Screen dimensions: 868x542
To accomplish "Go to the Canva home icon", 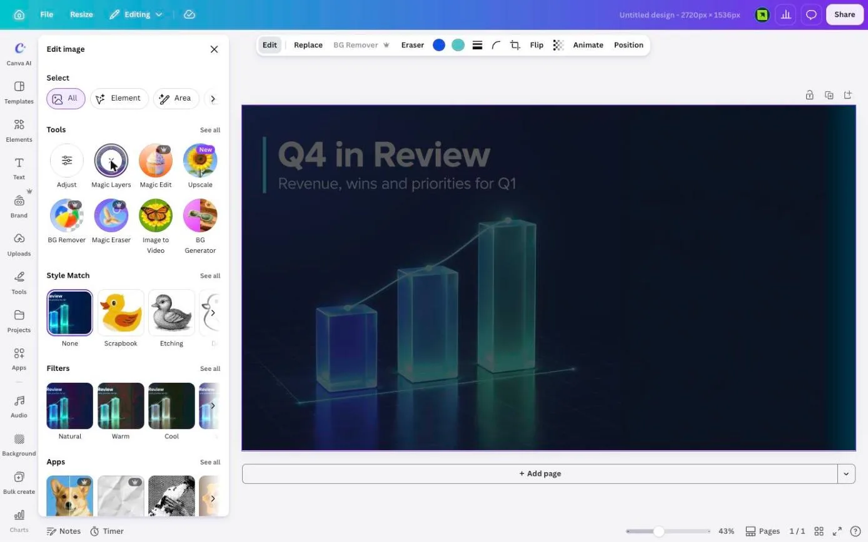I will tap(19, 14).
